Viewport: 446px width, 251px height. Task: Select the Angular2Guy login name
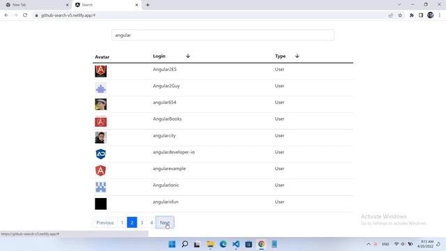(167, 86)
